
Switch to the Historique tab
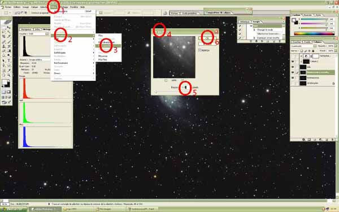pos(245,22)
